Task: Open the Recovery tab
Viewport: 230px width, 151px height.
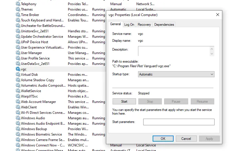Action: click(144, 25)
